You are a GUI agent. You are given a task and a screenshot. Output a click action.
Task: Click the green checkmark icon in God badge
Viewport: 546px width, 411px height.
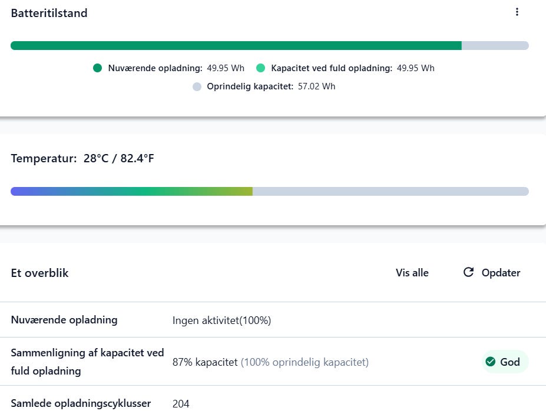pyautogui.click(x=490, y=362)
